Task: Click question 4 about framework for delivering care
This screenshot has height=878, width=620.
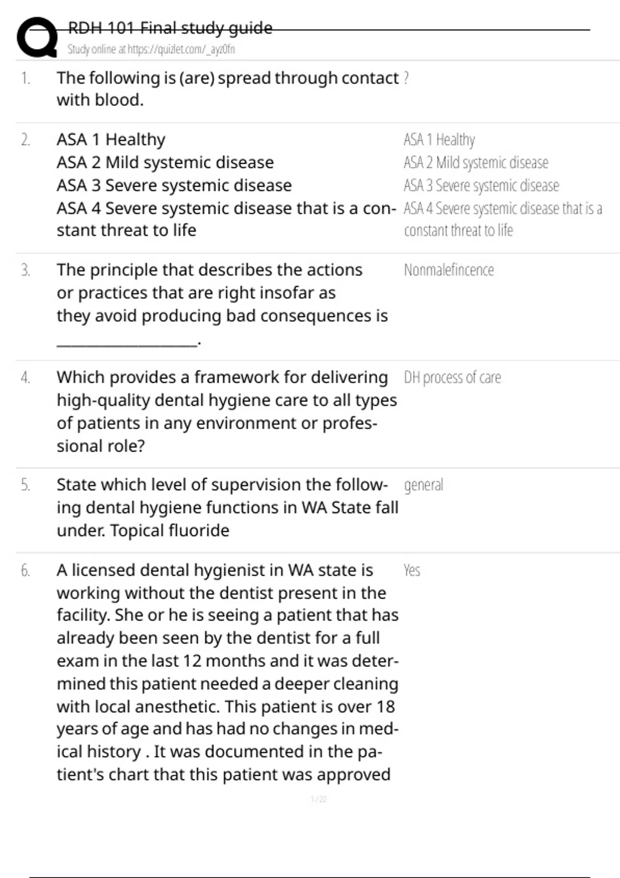Action: (227, 411)
